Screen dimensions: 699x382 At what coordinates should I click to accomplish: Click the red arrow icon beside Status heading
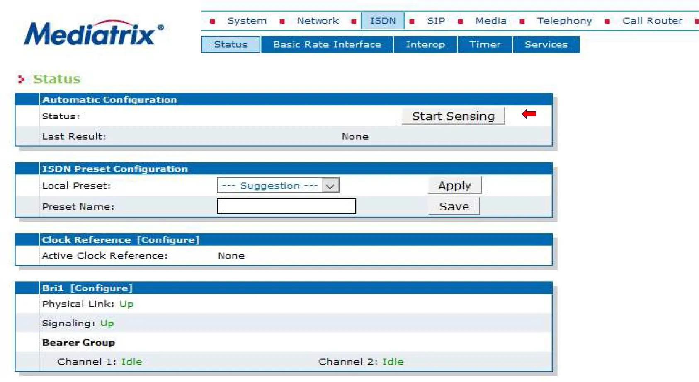coord(21,79)
